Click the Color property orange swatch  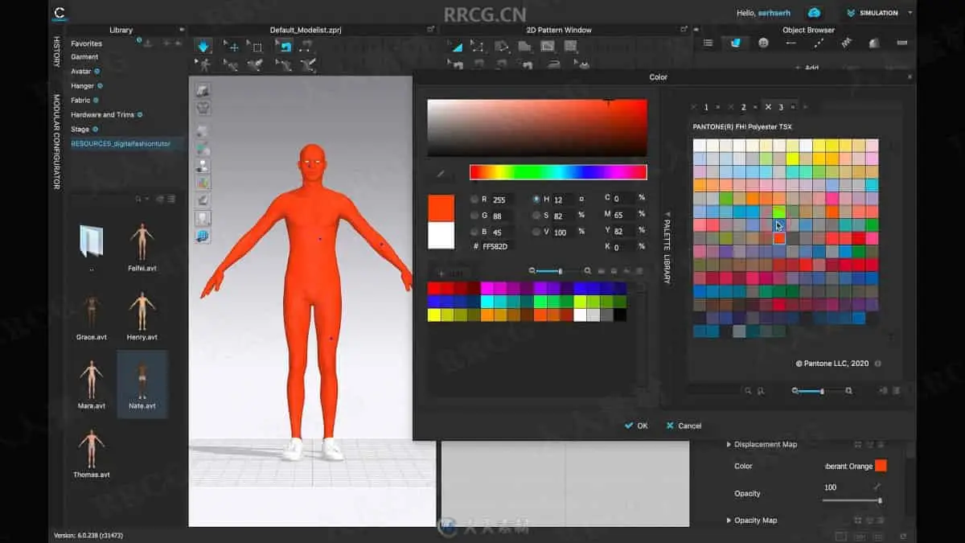click(881, 466)
